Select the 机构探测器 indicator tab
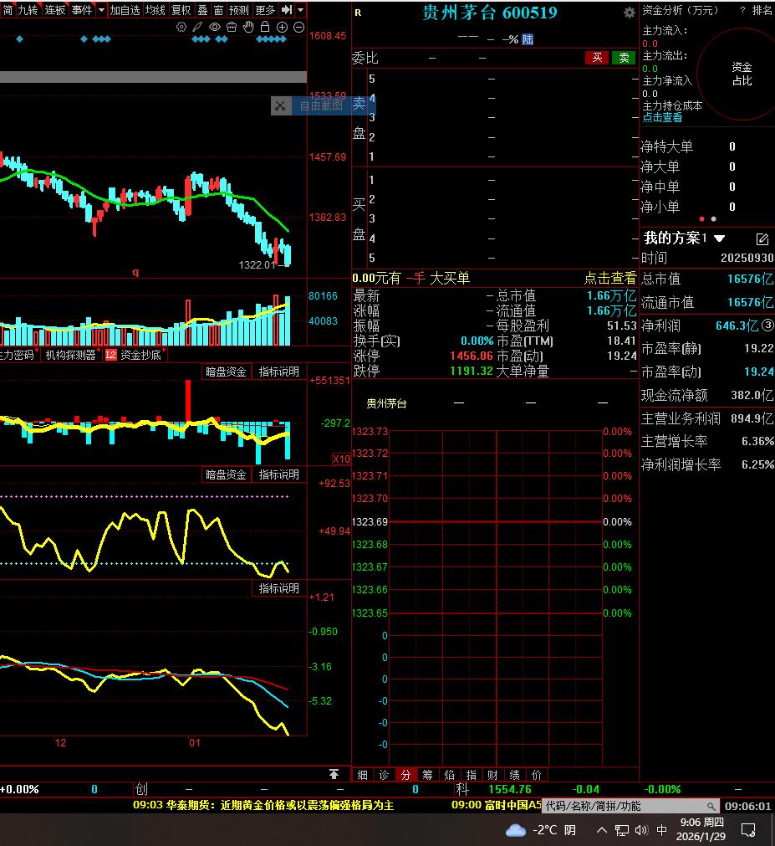 tap(70, 355)
